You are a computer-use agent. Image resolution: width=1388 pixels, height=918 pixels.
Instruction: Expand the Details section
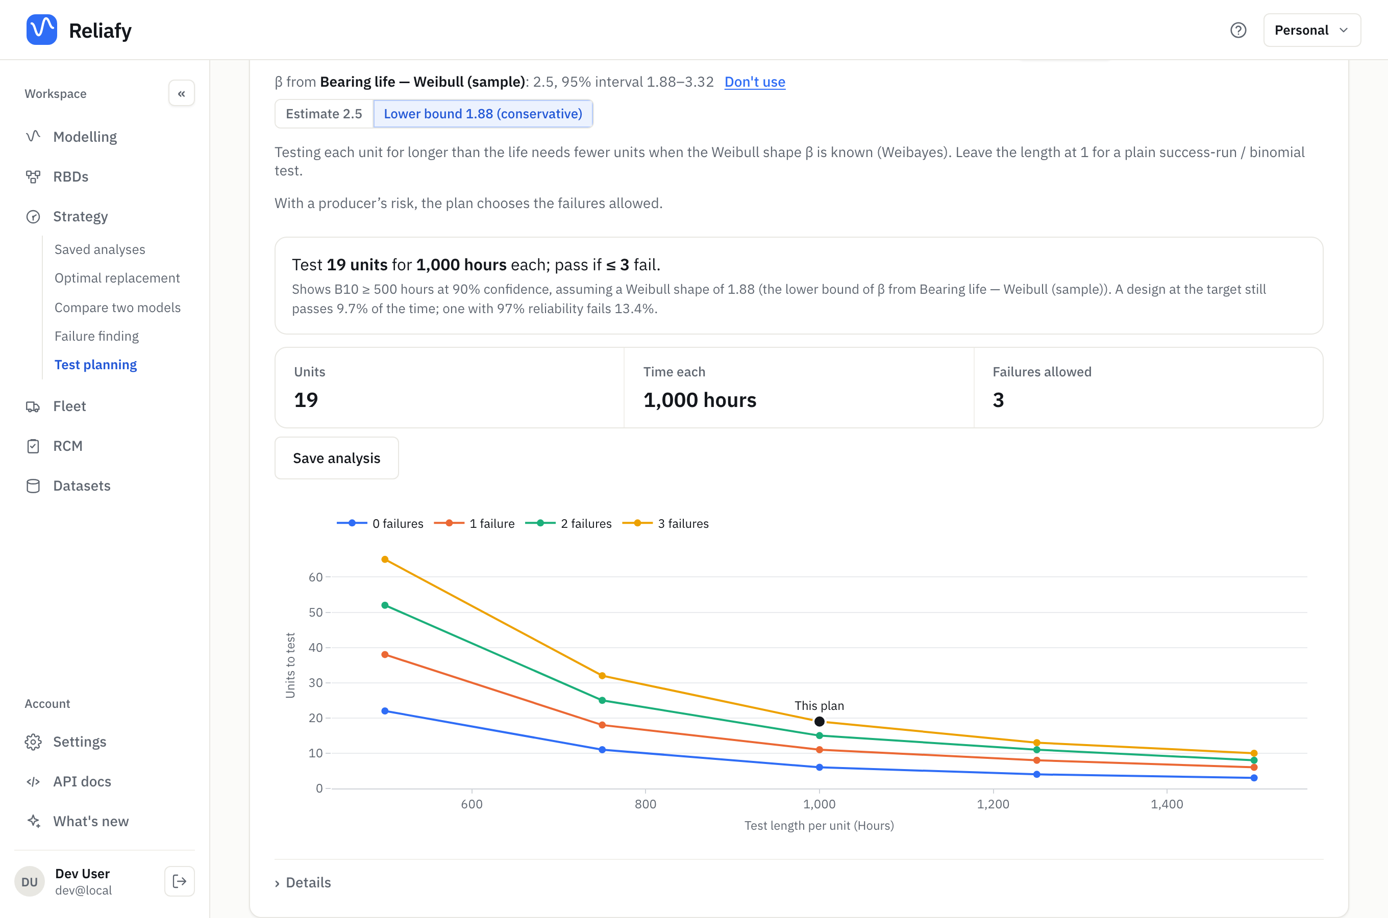[x=303, y=882]
